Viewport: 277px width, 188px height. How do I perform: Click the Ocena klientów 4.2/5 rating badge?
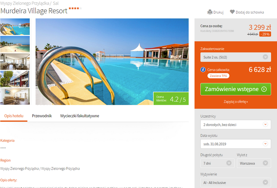pos(171,99)
